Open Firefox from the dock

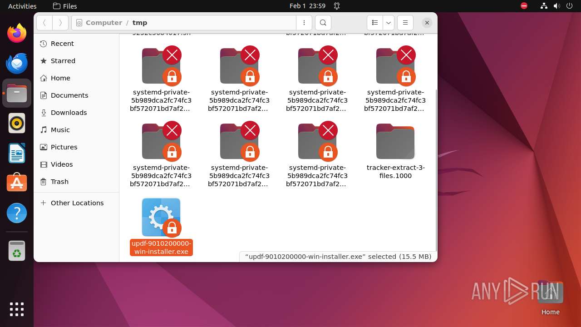pos(17,33)
